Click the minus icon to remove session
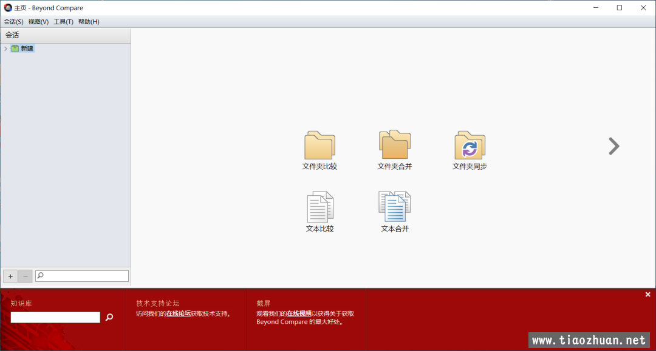656x351 pixels. 26,276
